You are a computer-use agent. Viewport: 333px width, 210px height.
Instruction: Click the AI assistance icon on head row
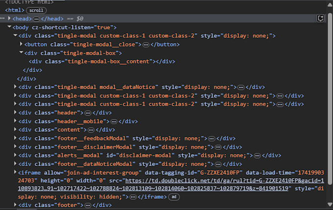point(320,19)
